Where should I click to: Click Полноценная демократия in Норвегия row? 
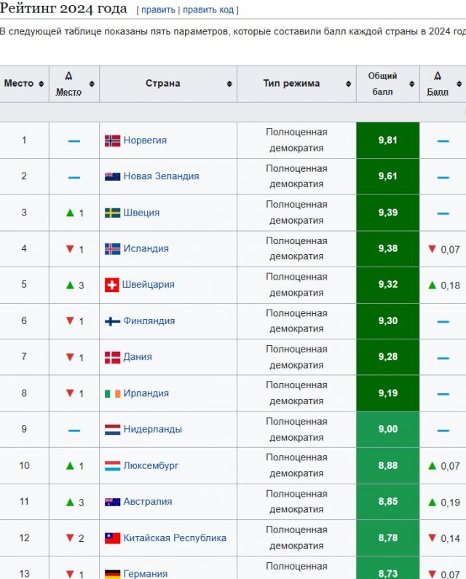click(x=296, y=140)
